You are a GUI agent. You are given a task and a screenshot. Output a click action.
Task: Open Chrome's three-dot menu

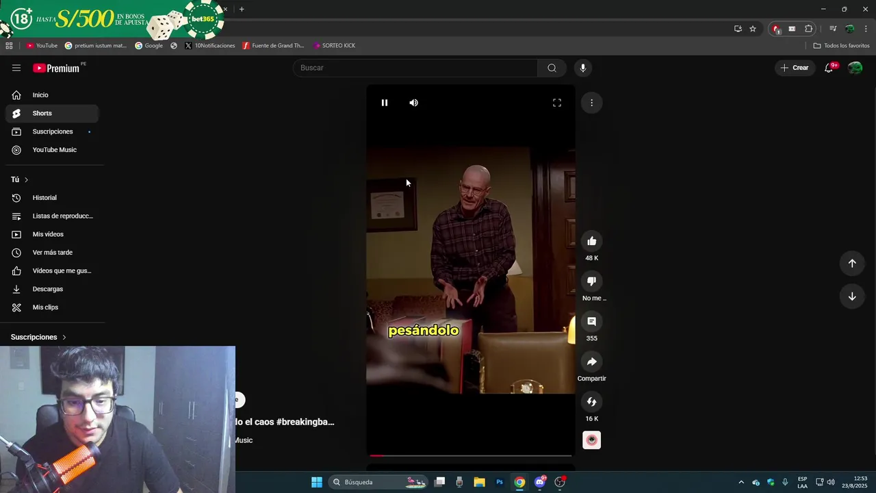tap(866, 29)
